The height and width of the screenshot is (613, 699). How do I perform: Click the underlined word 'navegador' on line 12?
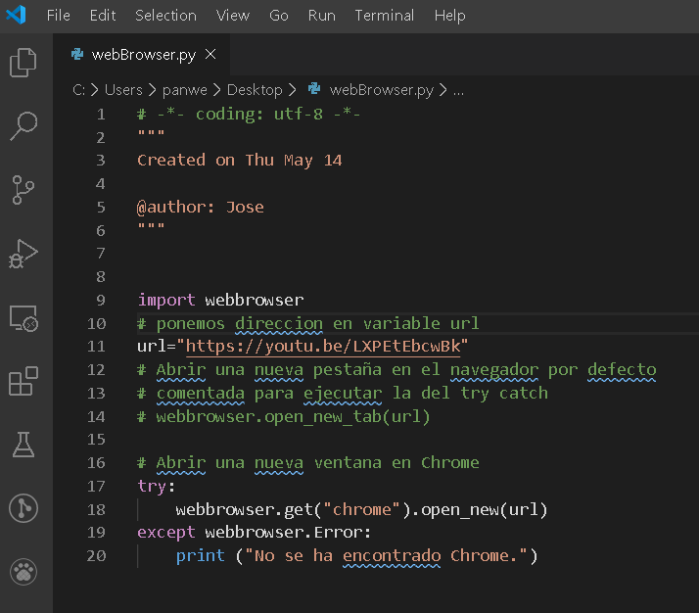pos(494,369)
